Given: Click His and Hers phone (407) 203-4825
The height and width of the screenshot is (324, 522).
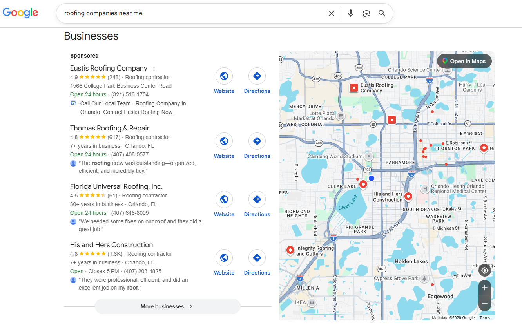Looking at the screenshot, I should click(143, 271).
